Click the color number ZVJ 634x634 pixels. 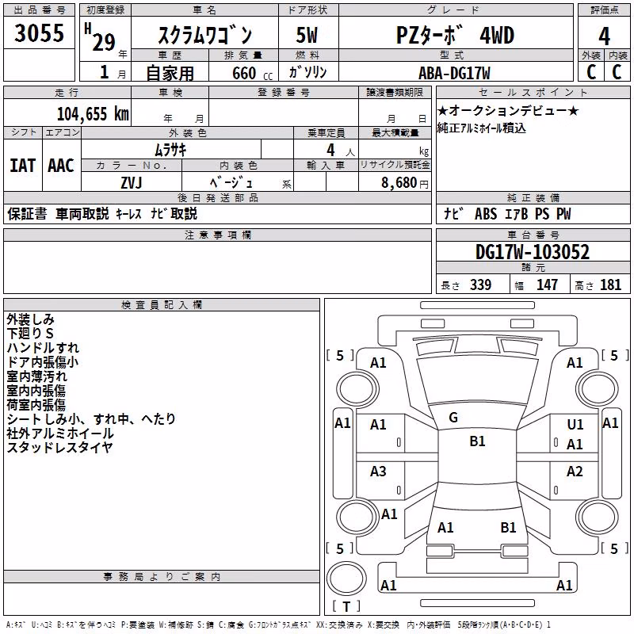(x=132, y=183)
